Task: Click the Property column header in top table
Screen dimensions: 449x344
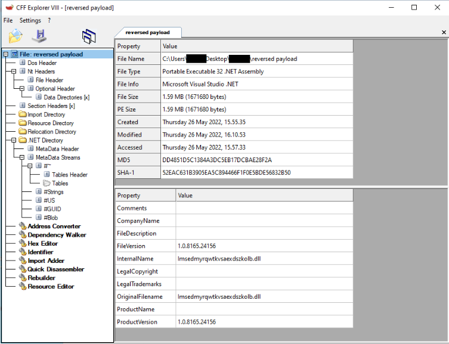Action: point(138,46)
